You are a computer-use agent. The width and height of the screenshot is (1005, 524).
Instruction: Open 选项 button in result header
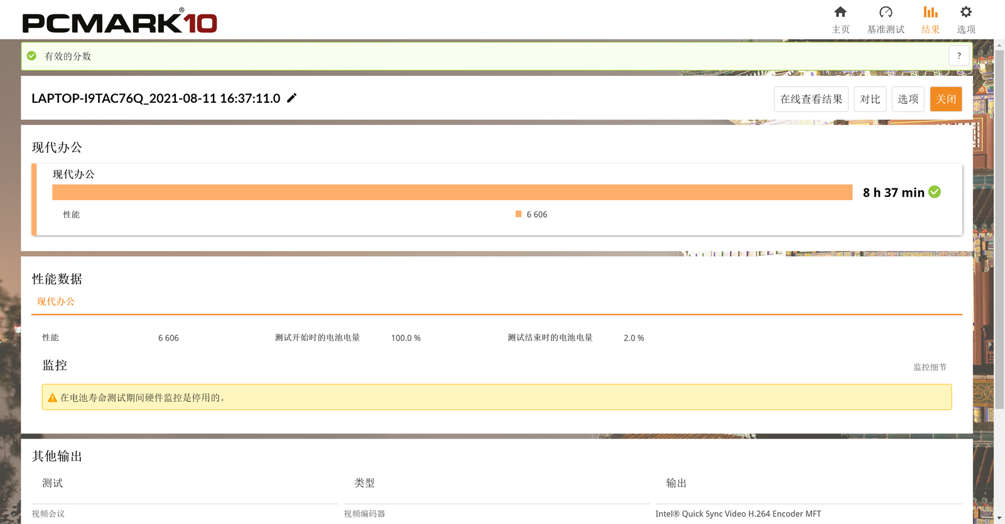[x=908, y=99]
